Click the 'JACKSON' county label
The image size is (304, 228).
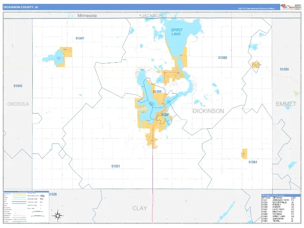click(152, 16)
